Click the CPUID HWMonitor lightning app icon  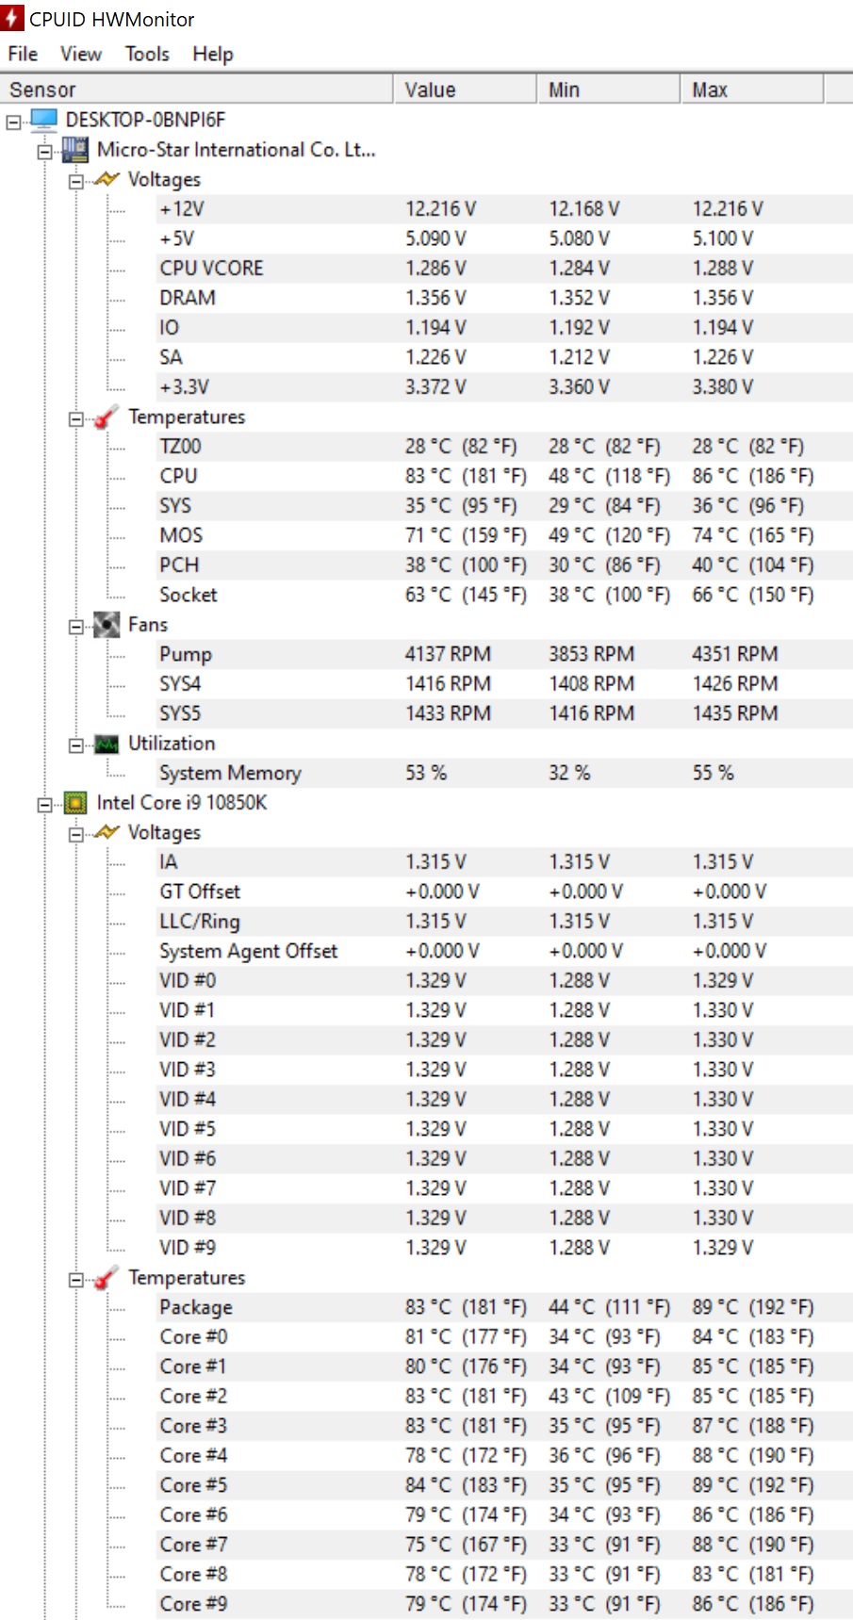click(x=12, y=18)
